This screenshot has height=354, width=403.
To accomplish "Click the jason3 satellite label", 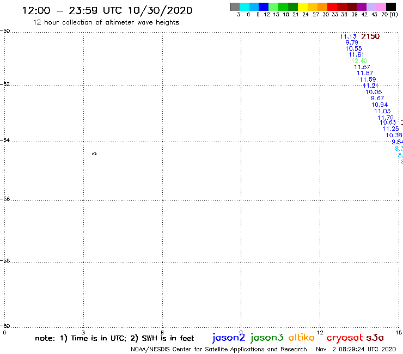I will click(x=267, y=338).
